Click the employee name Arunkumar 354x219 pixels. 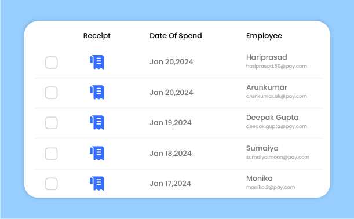267,87
